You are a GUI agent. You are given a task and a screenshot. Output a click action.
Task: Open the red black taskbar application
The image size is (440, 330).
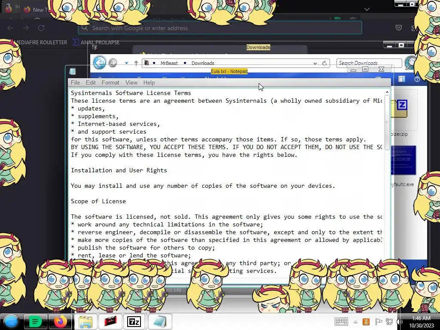pos(110,321)
